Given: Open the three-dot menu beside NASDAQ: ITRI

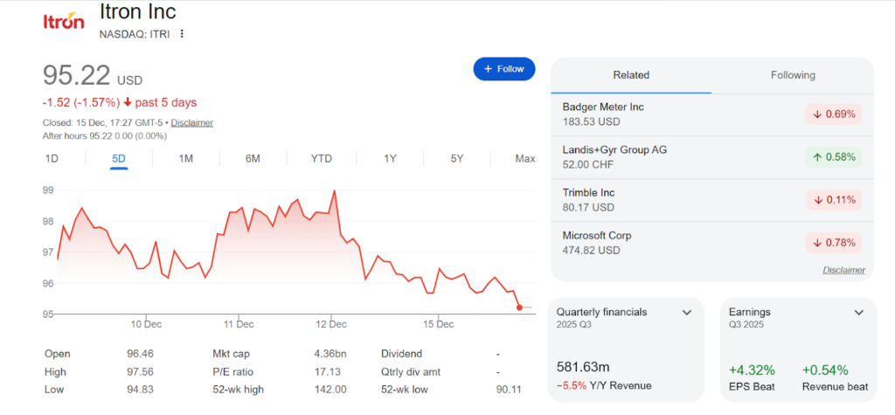Looking at the screenshot, I should [x=182, y=34].
